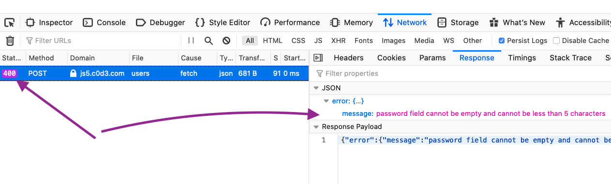Collapse the JSON section
Image resolution: width=611 pixels, height=184 pixels.
[x=316, y=88]
